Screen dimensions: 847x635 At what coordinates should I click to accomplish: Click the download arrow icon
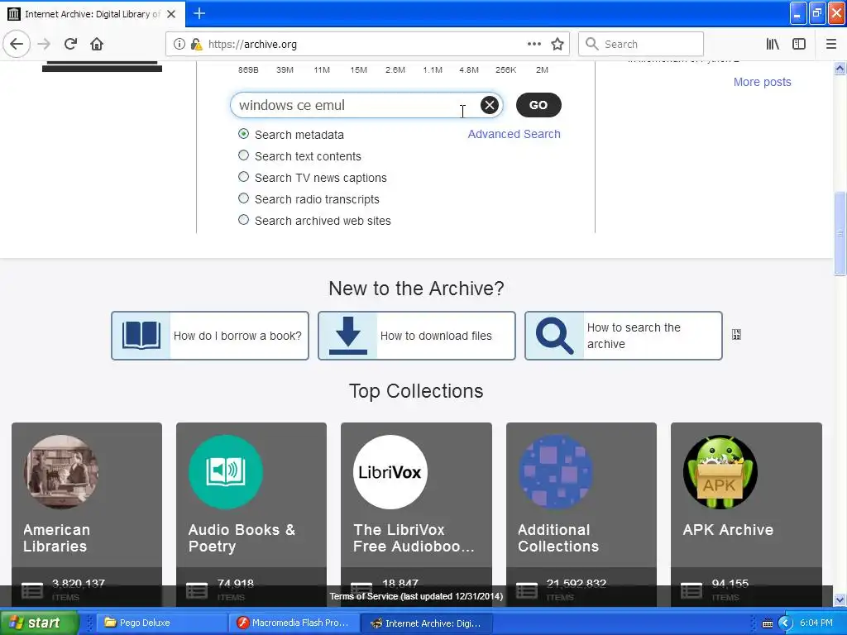[348, 336]
